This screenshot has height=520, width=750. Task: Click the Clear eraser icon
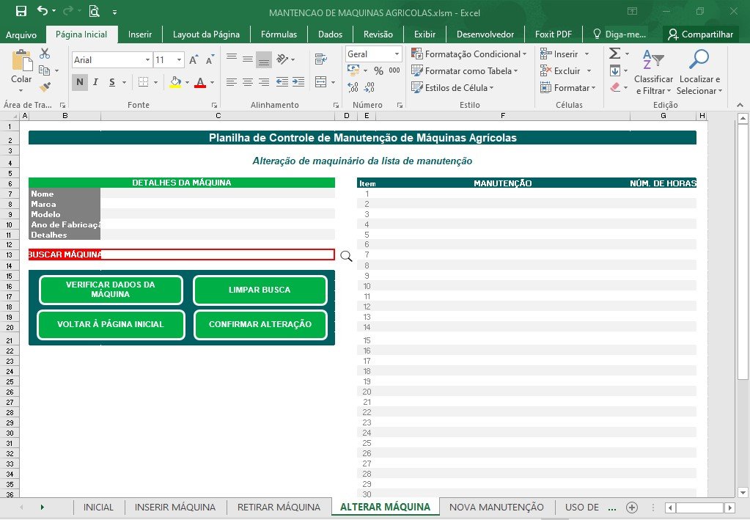[615, 87]
